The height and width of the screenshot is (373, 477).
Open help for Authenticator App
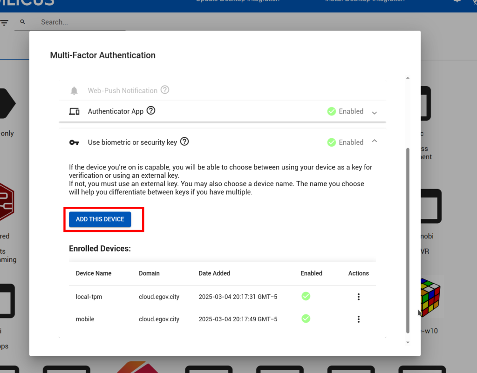point(151,111)
